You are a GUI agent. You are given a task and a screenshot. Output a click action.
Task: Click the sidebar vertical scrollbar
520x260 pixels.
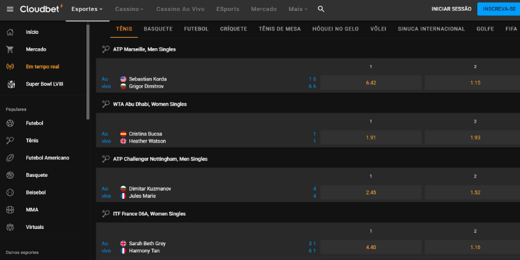click(88, 71)
